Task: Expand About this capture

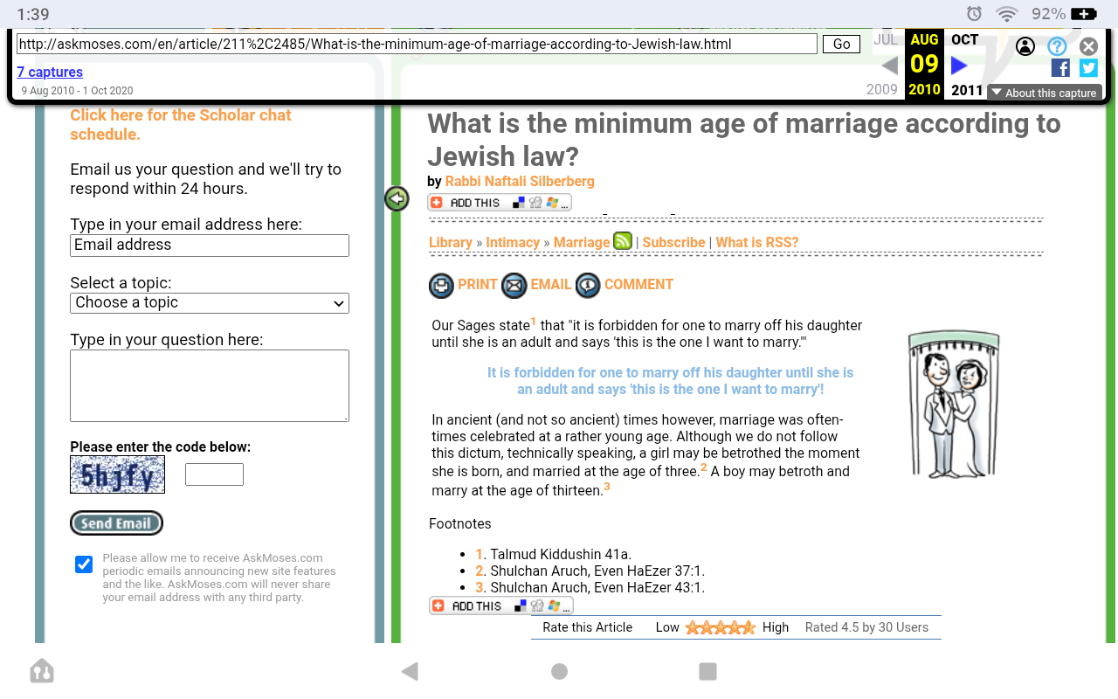Action: coord(1045,93)
